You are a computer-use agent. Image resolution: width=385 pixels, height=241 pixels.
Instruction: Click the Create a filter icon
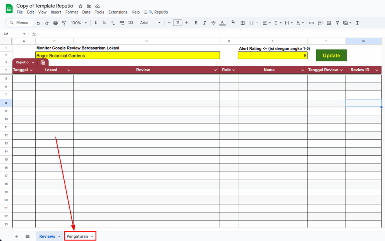coord(337,23)
